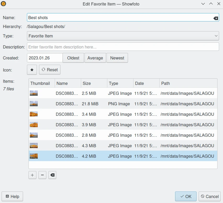Confirm changes with OK button
Image resolution: width=223 pixels, height=203 pixels.
click(186, 196)
